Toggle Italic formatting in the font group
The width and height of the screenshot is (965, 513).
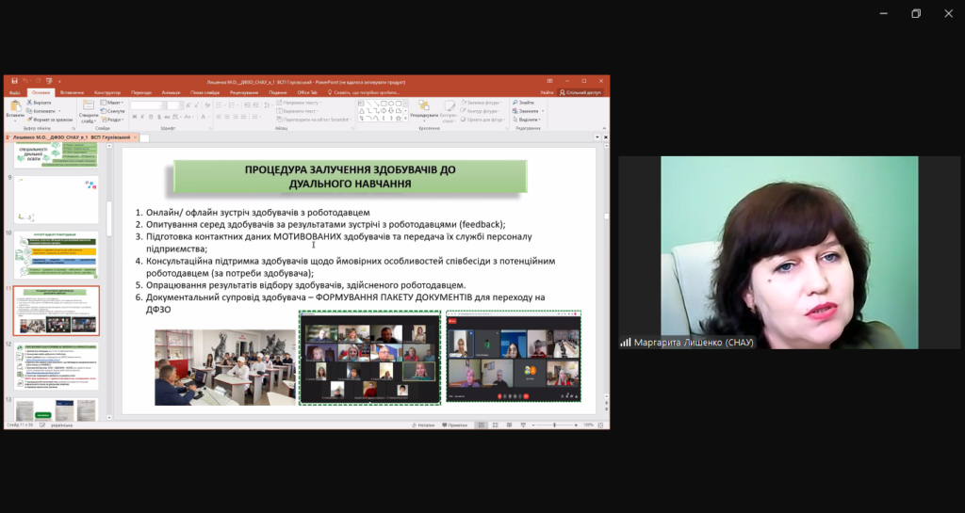pos(143,116)
